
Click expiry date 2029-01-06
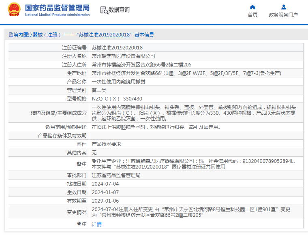105,201
